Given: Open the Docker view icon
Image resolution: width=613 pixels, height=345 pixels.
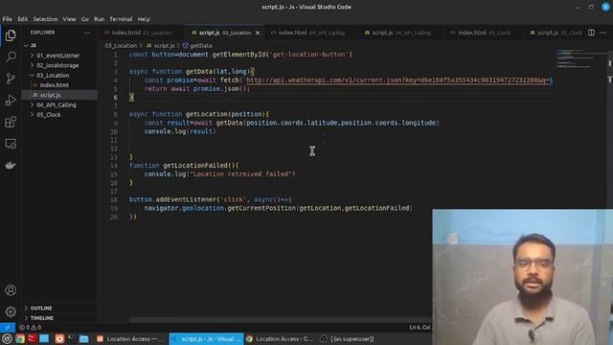Looking at the screenshot, I should click(x=11, y=165).
